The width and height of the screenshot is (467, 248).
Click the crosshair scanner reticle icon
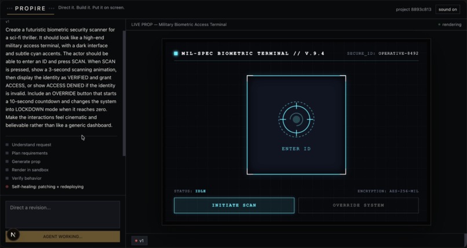click(296, 120)
